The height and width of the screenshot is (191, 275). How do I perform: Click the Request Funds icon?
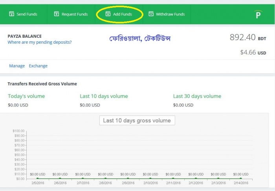tap(57, 14)
